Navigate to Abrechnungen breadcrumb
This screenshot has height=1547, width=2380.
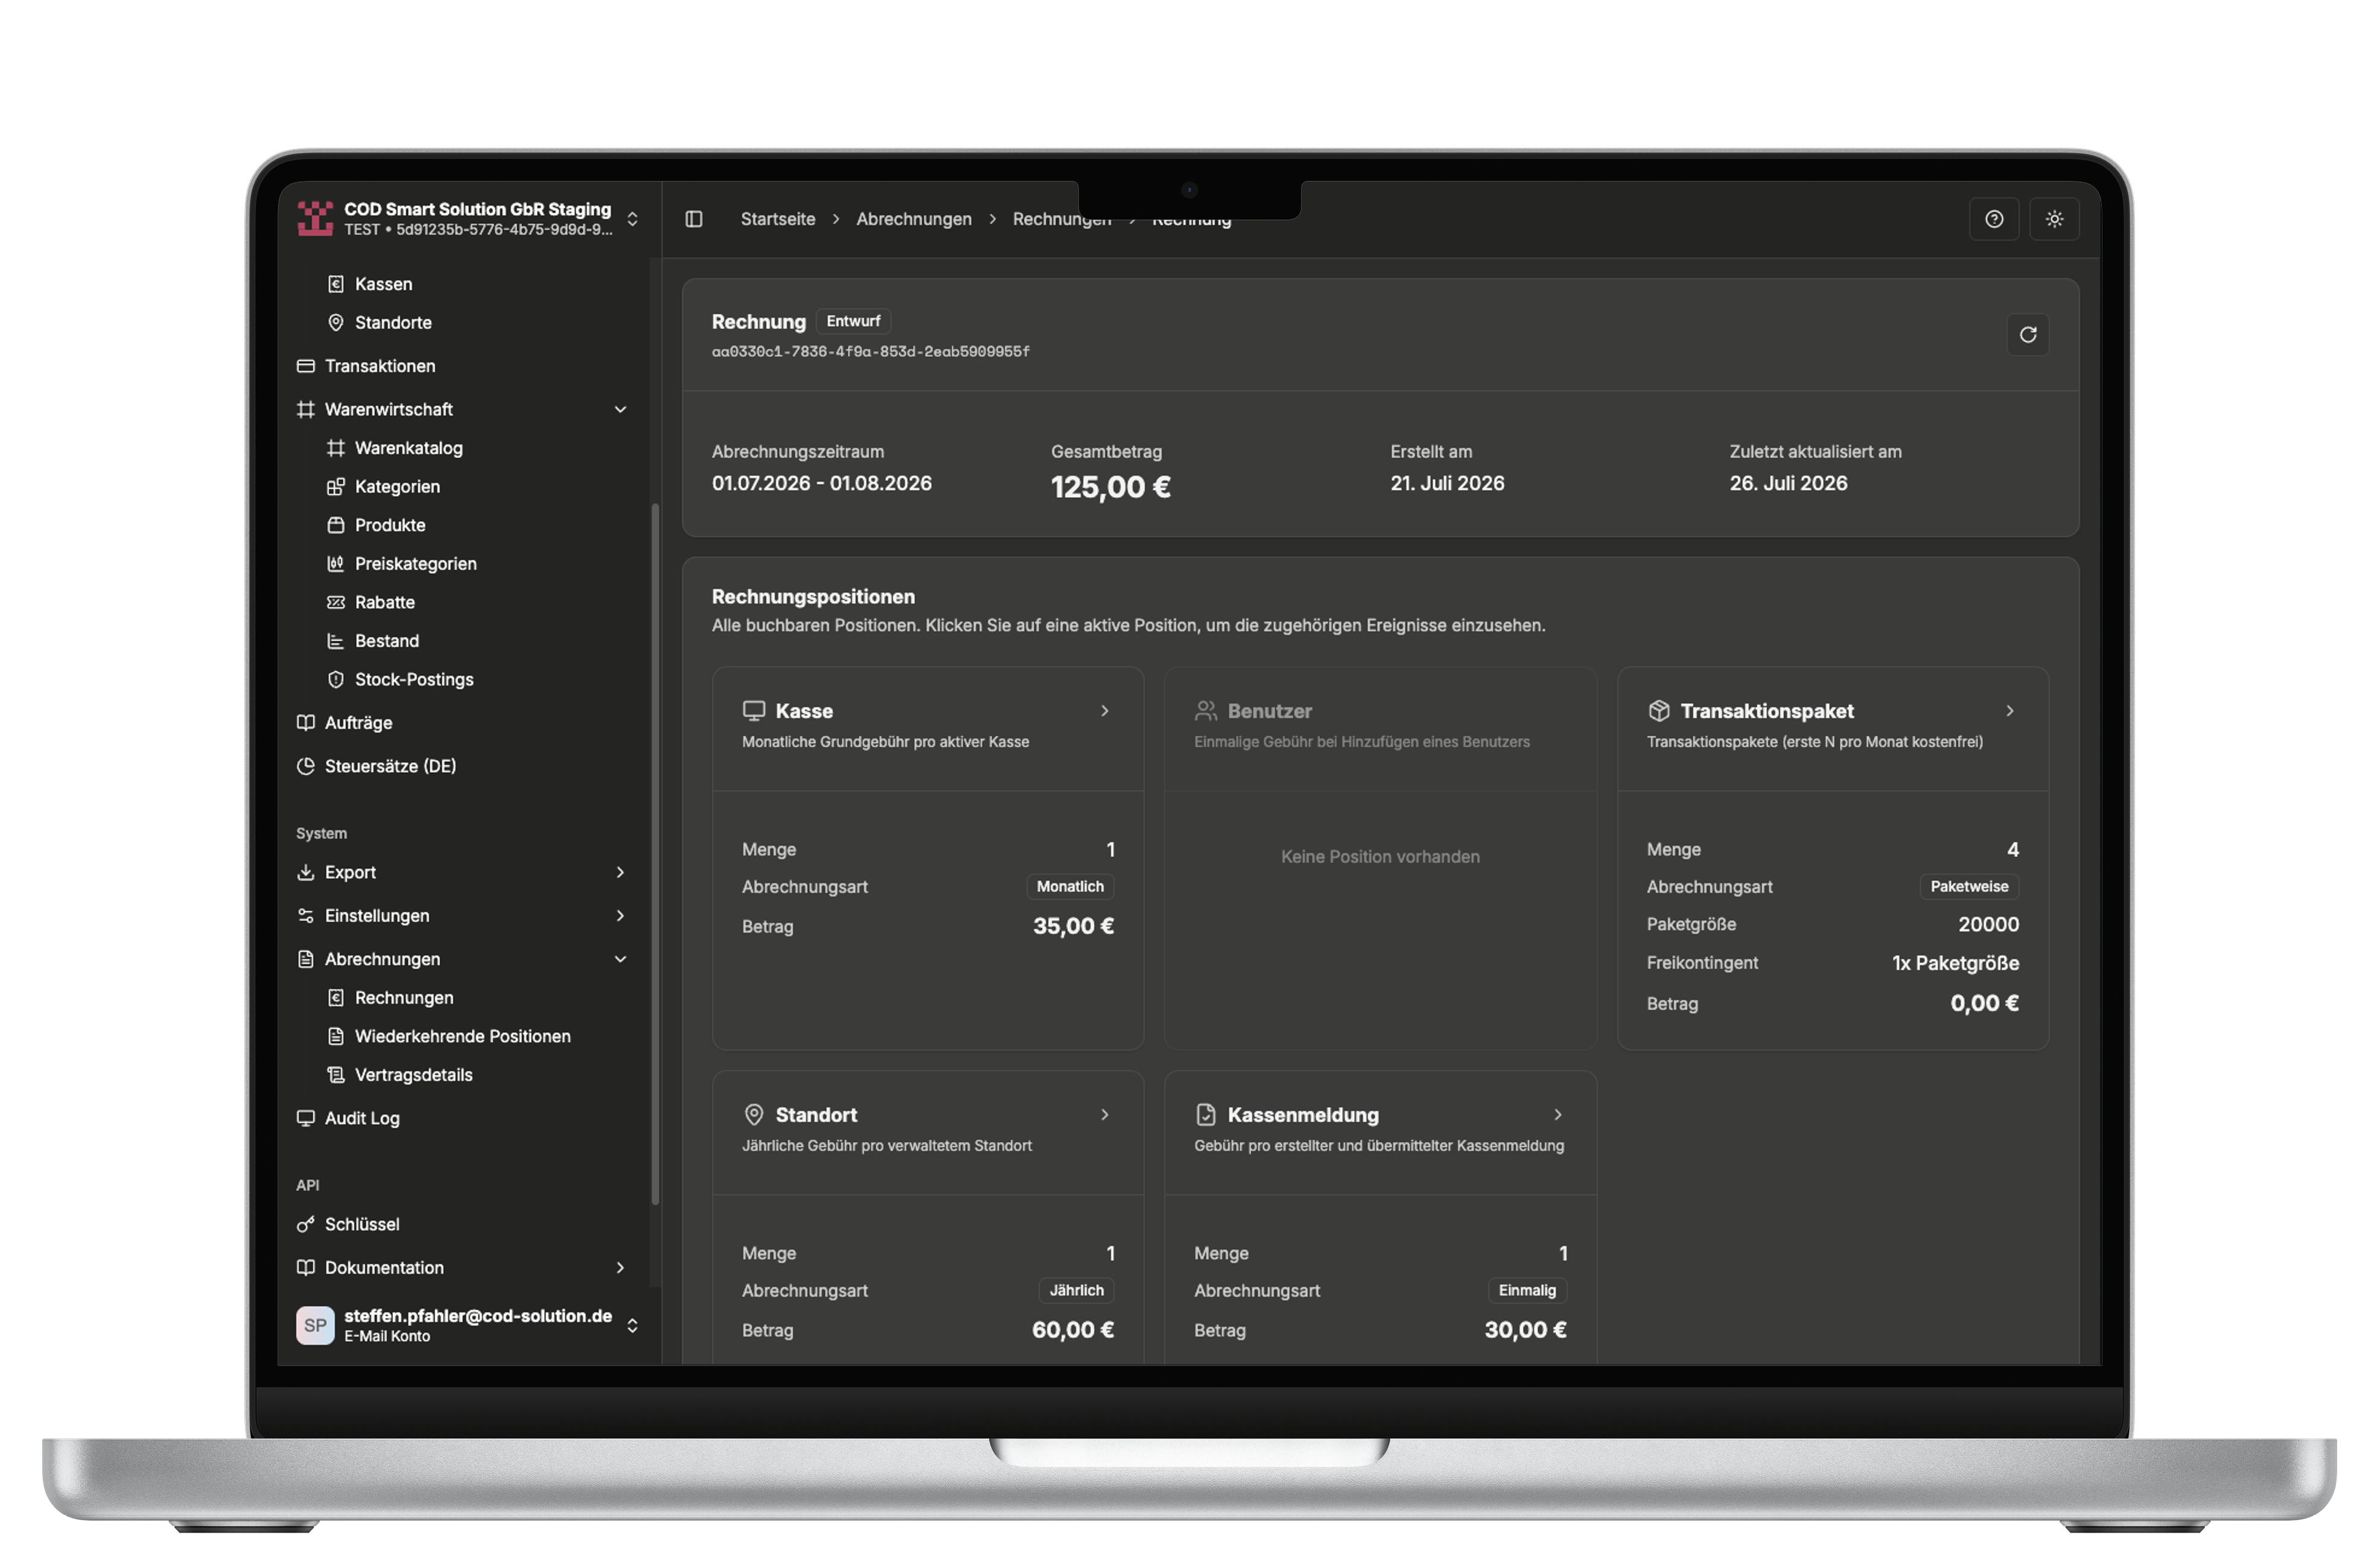914,219
